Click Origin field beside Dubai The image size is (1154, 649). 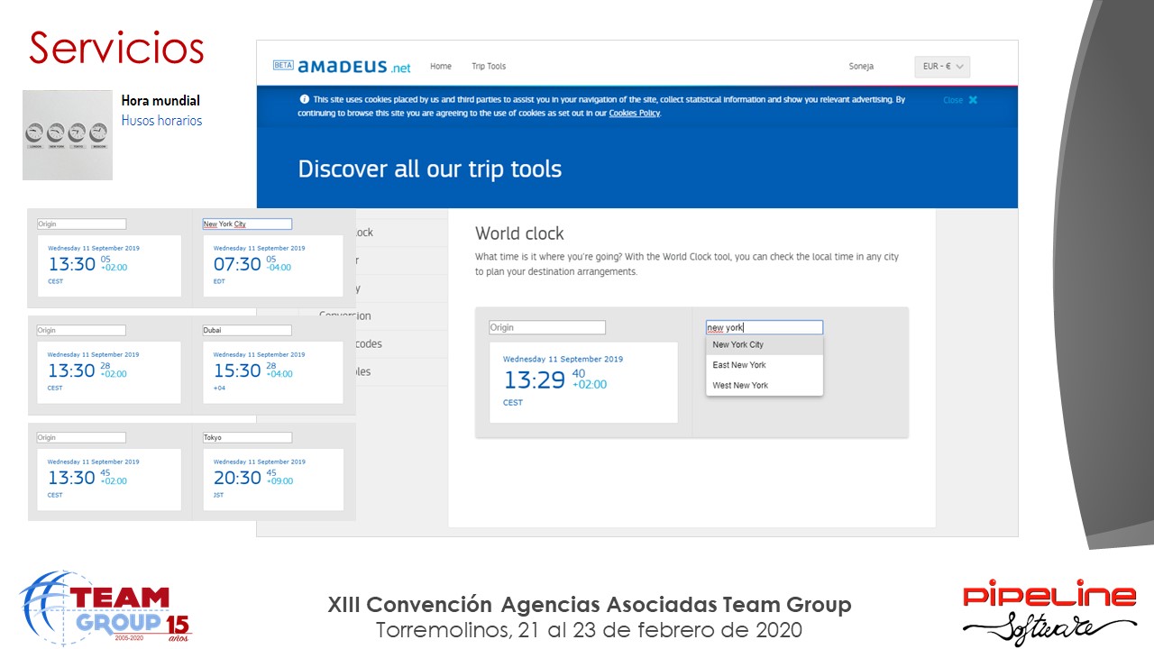81,331
